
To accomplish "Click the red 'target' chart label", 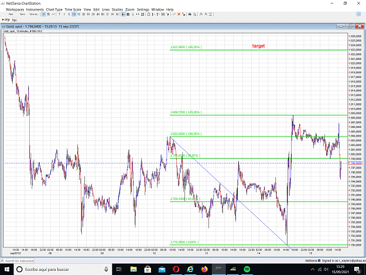I will coord(258,46).
